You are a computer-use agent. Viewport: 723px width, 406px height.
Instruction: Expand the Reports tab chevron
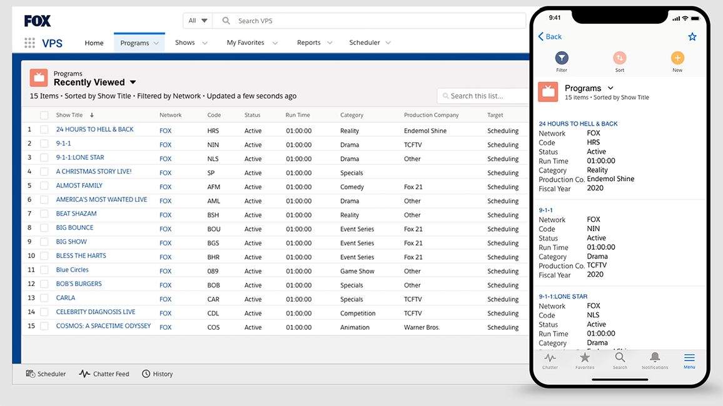pyautogui.click(x=330, y=43)
